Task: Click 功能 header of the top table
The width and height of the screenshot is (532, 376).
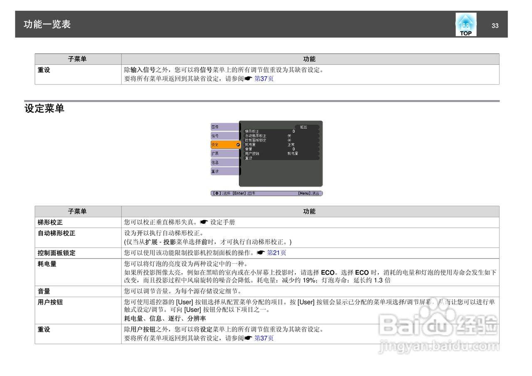Action: (310, 59)
